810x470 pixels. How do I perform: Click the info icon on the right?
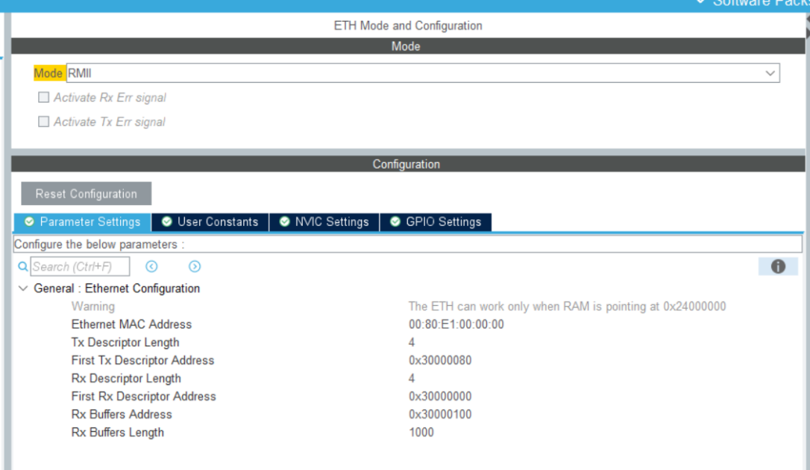click(778, 266)
